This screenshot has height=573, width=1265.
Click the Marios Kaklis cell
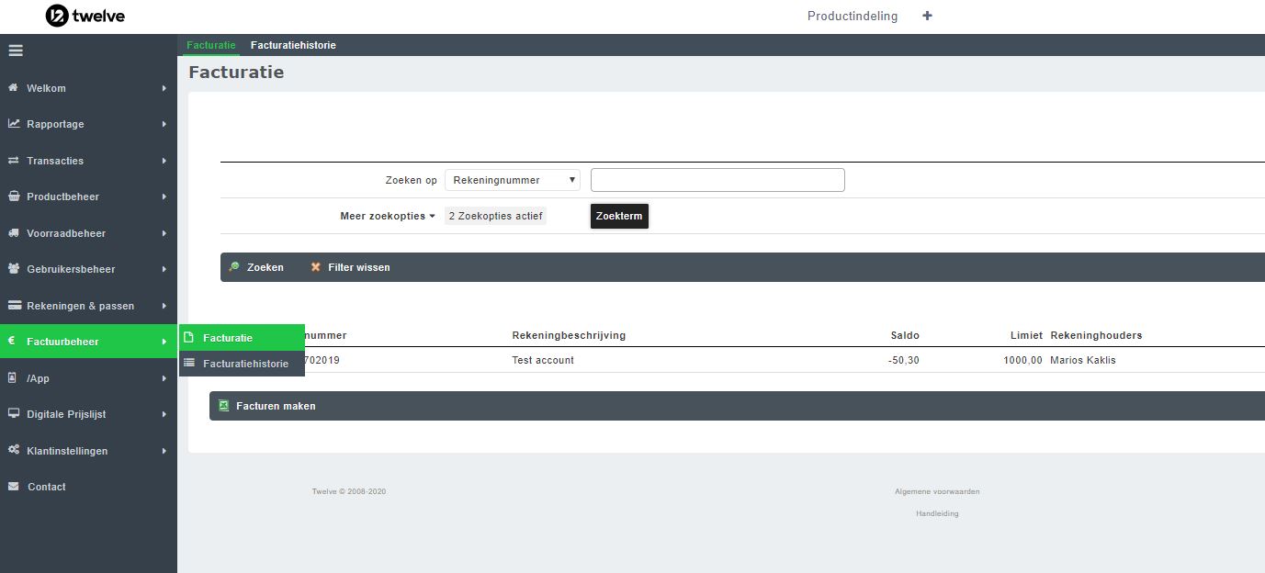[1083, 360]
